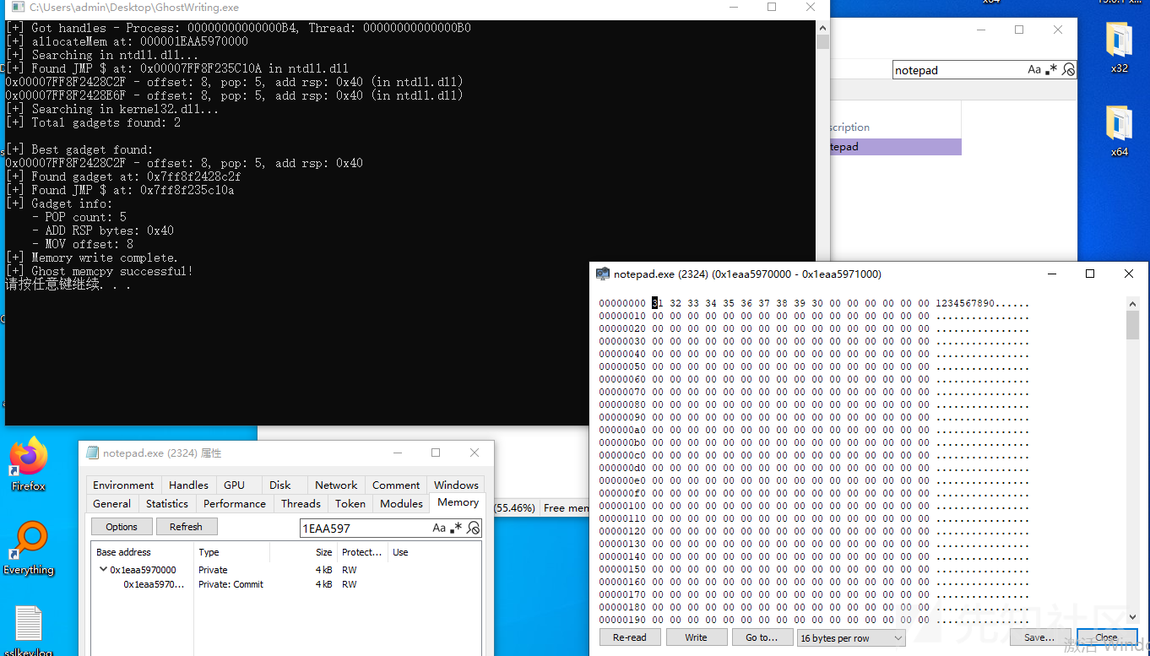
Task: Switch to the Disk tab
Action: pyautogui.click(x=280, y=485)
